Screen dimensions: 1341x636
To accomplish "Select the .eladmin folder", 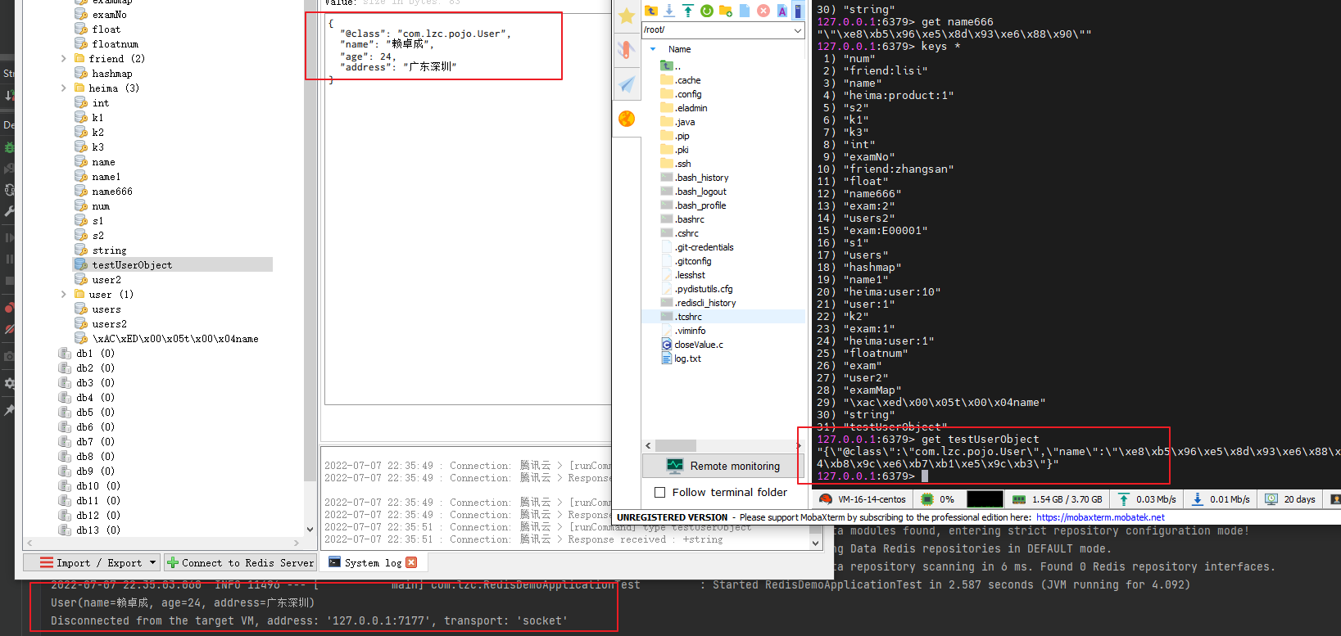I will pyautogui.click(x=691, y=108).
